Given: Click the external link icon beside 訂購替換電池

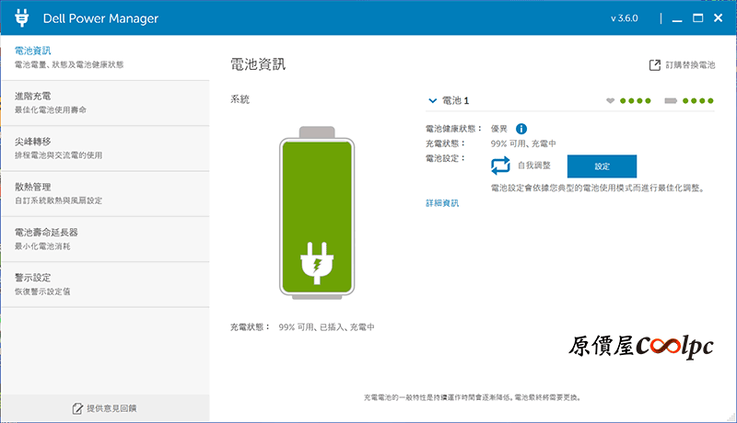Looking at the screenshot, I should tap(655, 65).
